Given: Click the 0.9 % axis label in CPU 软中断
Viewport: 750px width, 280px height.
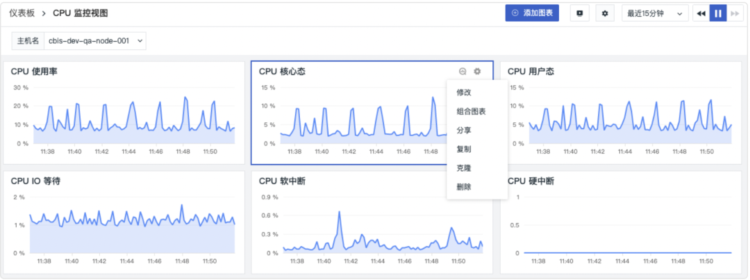Looking at the screenshot, I should point(269,197).
